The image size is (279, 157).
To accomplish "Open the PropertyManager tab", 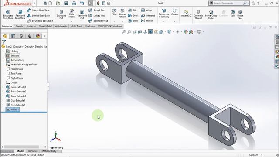I will [14, 36].
